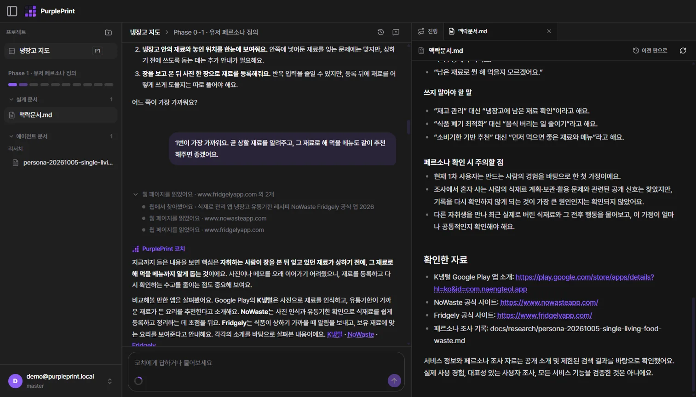The image size is (696, 397).
Task: Close the 맥락문서.md tab
Action: pos(549,31)
